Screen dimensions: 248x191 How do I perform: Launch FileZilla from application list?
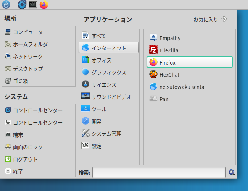pos(190,50)
